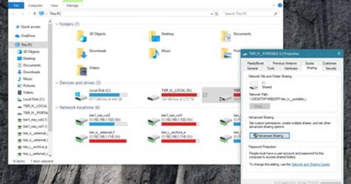Click the Back navigation arrow
The height and width of the screenshot is (184, 351).
pos(14,14)
